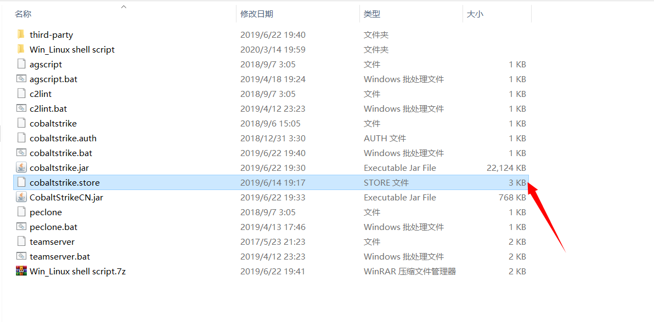654x322 pixels.
Task: Click the 2019/4/18 19:24 date cell
Action: pos(273,79)
